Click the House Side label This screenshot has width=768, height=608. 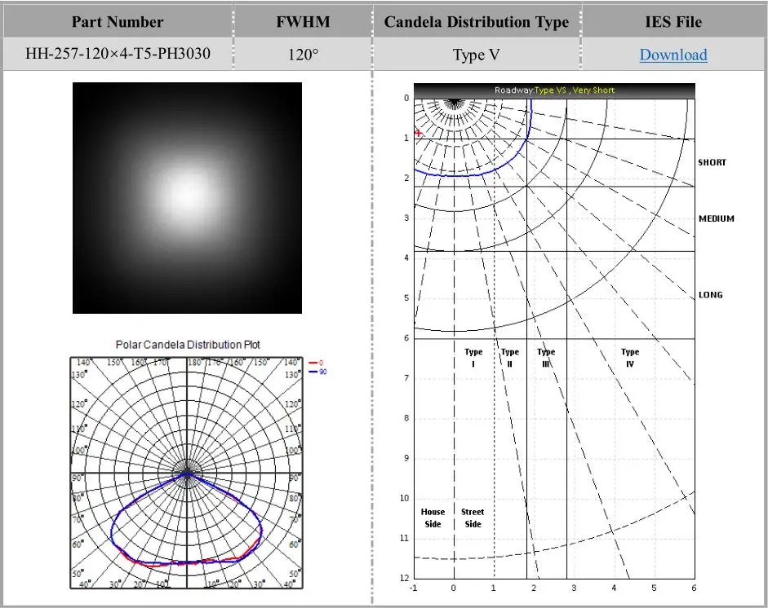[433, 518]
